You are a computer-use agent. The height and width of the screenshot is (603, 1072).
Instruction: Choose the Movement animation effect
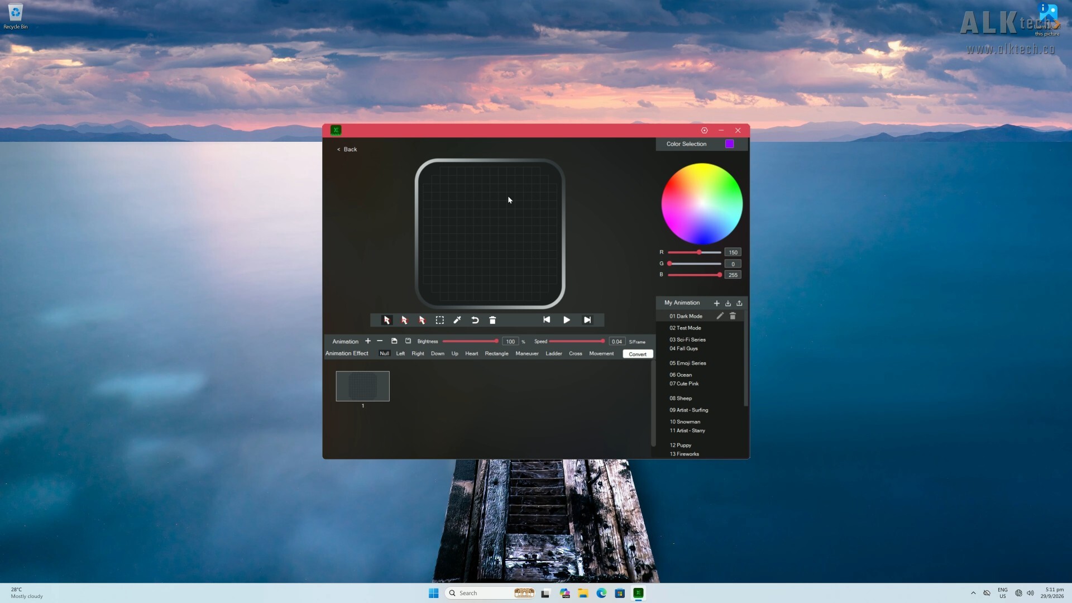601,353
